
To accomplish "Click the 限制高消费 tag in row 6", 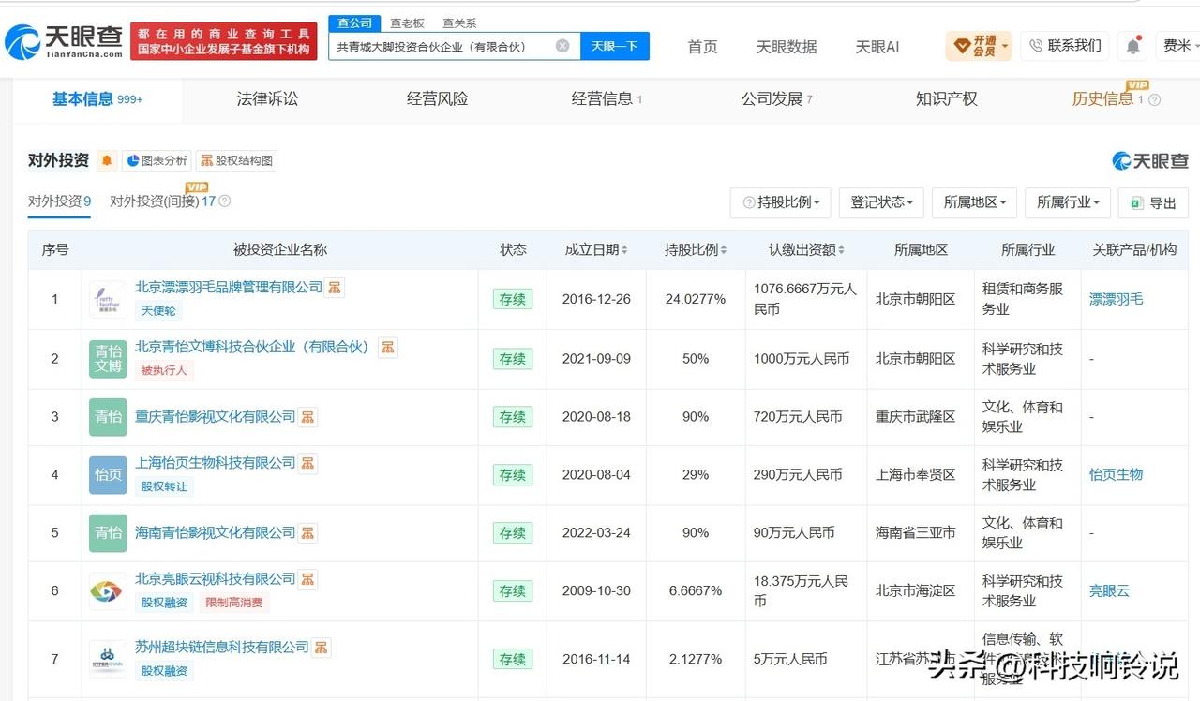I will [x=234, y=603].
